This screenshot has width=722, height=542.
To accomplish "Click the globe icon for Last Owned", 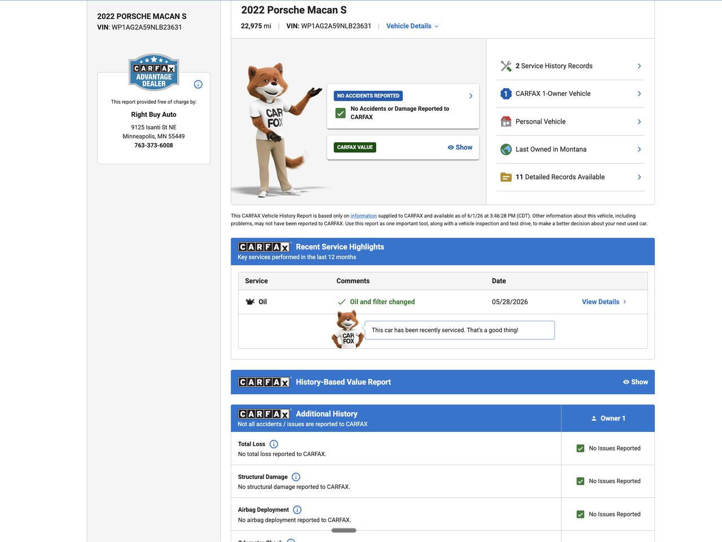I will tap(506, 149).
